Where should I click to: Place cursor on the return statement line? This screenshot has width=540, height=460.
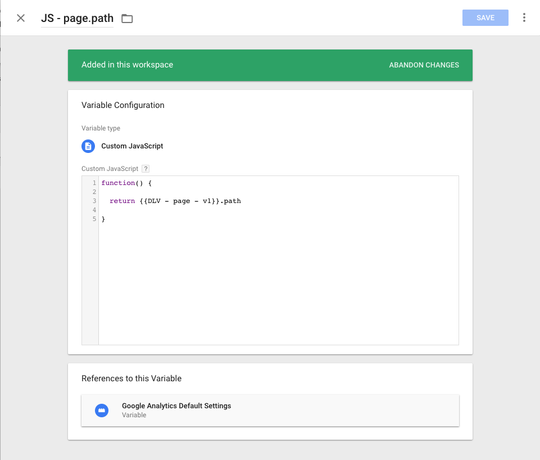point(175,201)
